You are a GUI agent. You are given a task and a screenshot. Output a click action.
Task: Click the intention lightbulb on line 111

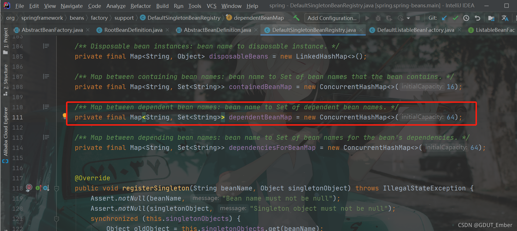click(x=65, y=116)
